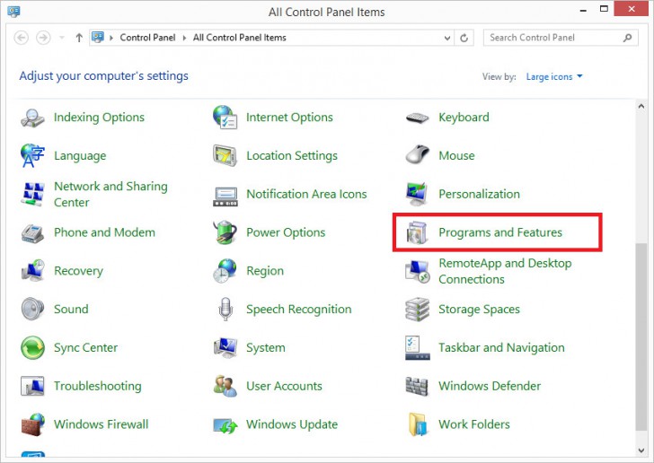Click the Search Control Panel field

(548, 38)
